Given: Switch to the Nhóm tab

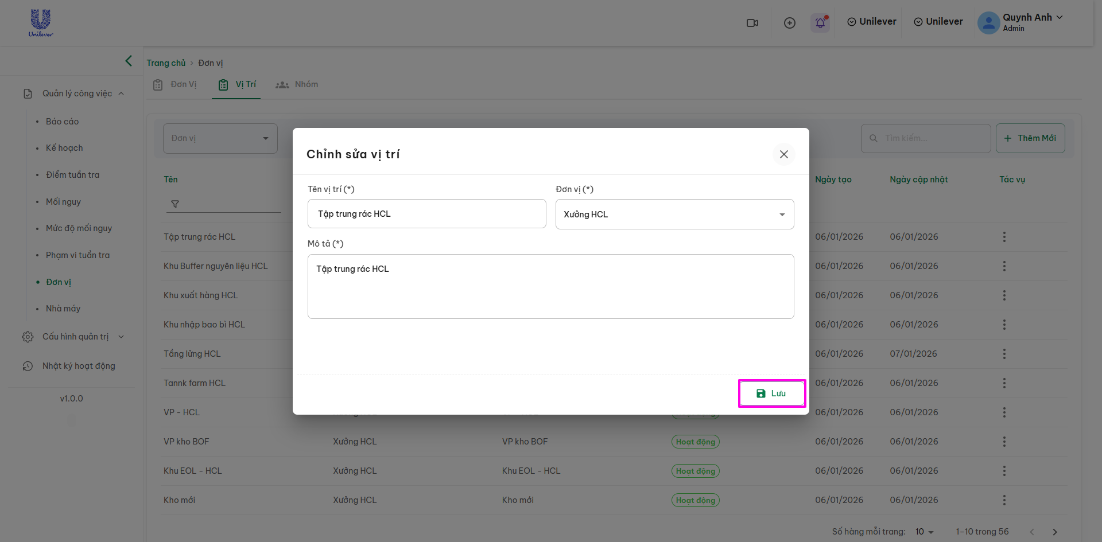Looking at the screenshot, I should [297, 85].
